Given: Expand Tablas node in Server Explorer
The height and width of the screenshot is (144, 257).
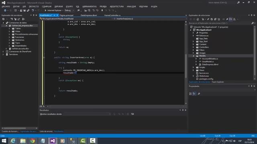Looking at the screenshot, I should 9,28.
